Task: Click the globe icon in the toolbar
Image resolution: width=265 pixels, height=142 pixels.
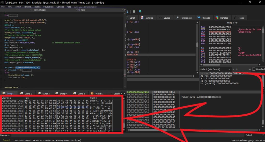Action: pyautogui.click(x=140, y=12)
